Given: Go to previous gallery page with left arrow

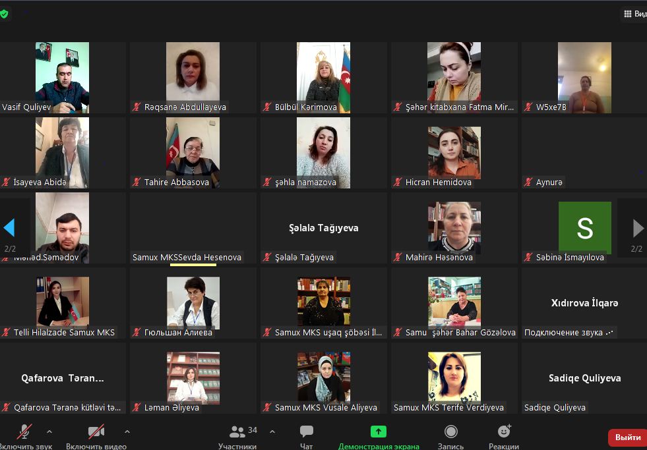Looking at the screenshot, I should click(x=9, y=229).
